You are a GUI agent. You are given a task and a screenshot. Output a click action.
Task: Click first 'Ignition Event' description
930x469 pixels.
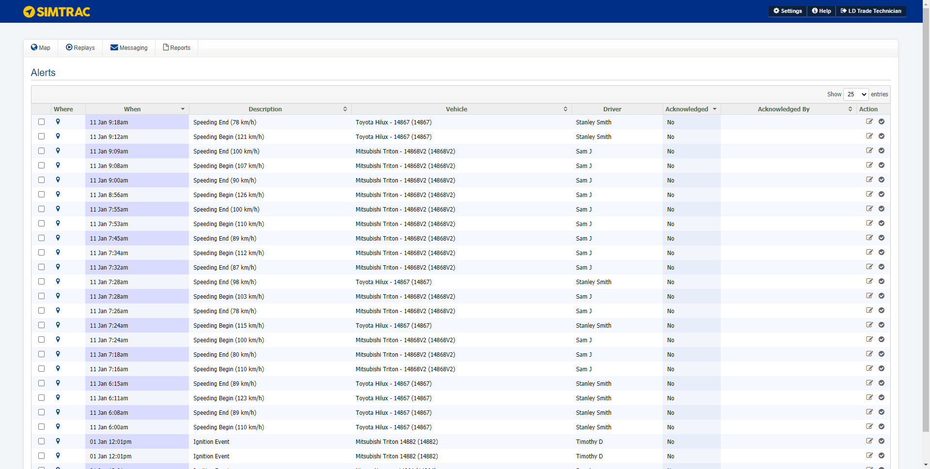pos(211,442)
